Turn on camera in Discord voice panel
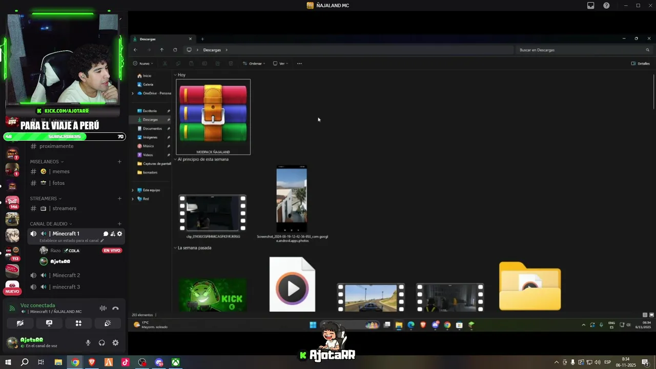 click(x=20, y=323)
